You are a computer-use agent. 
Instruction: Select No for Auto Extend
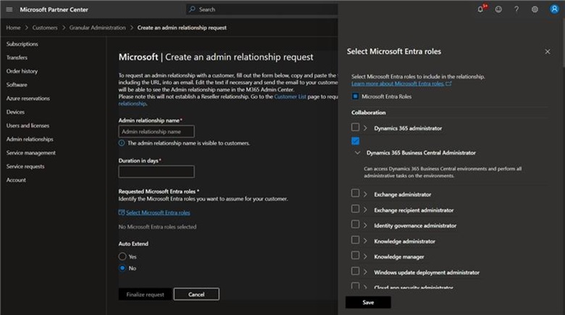click(122, 268)
